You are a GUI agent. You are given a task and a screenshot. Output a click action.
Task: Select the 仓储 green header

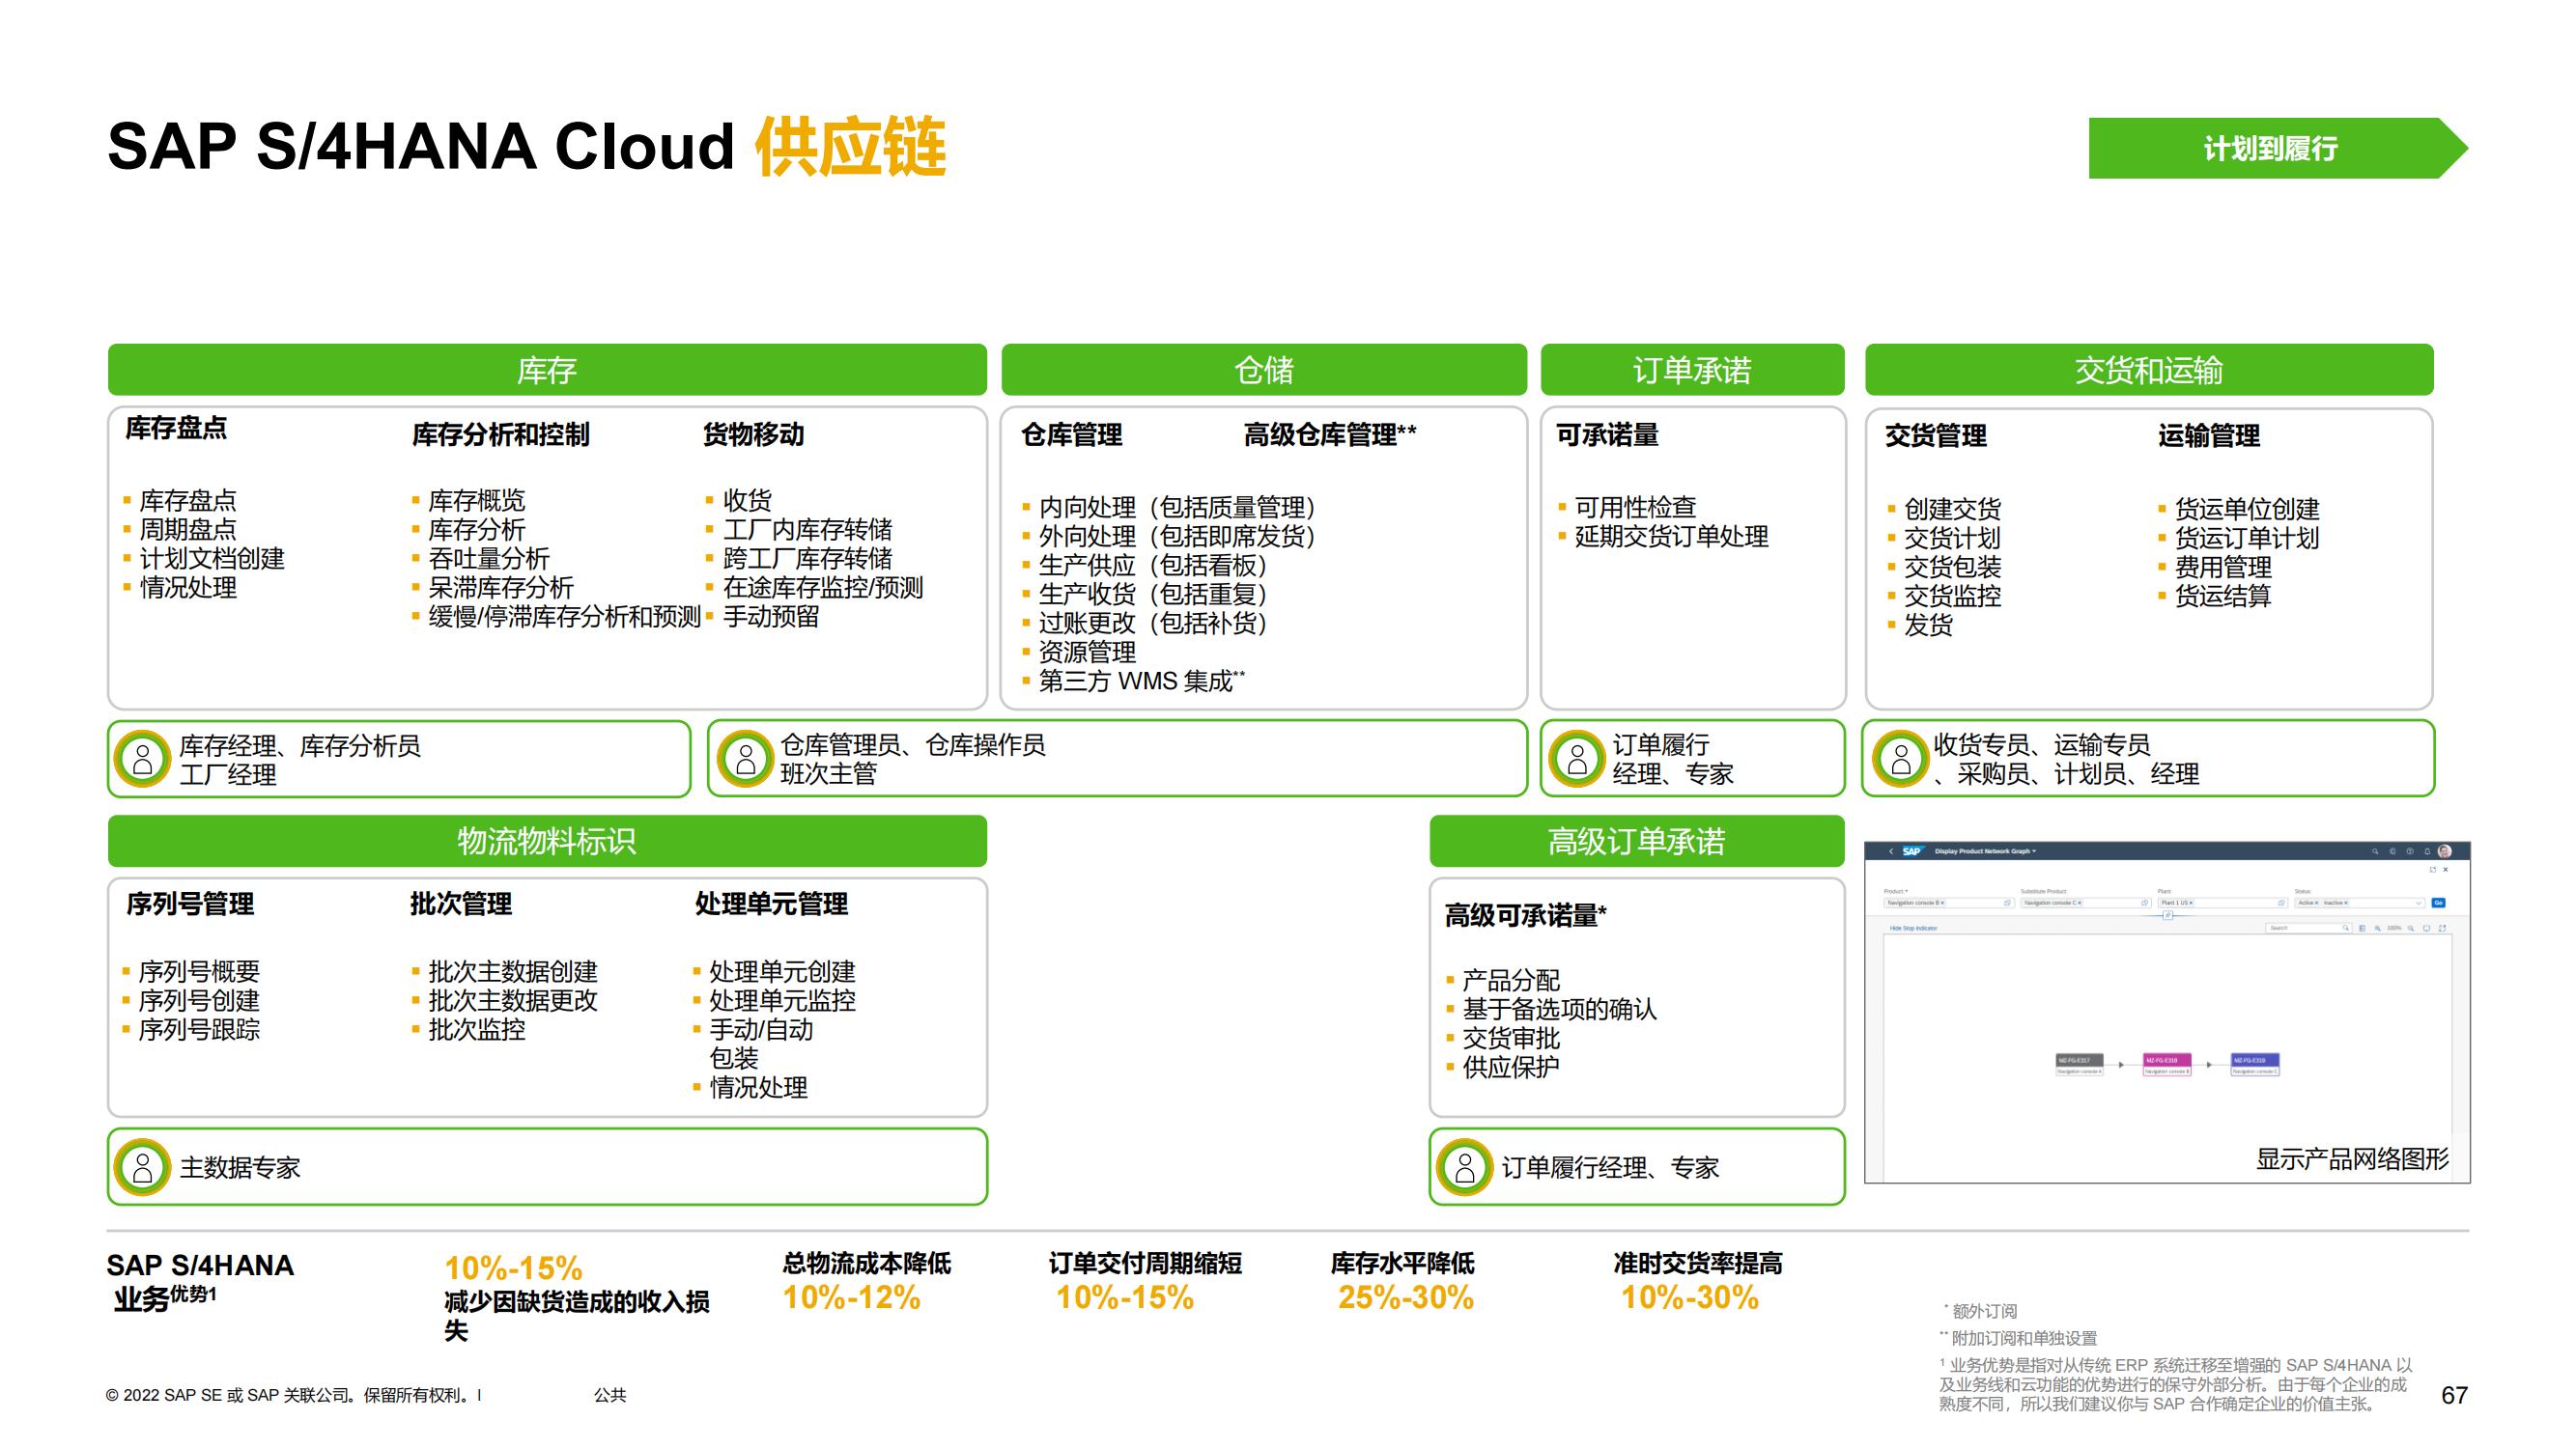(1264, 370)
